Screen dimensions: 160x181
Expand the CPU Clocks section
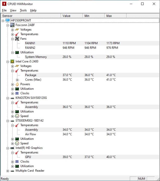(x=13, y=93)
